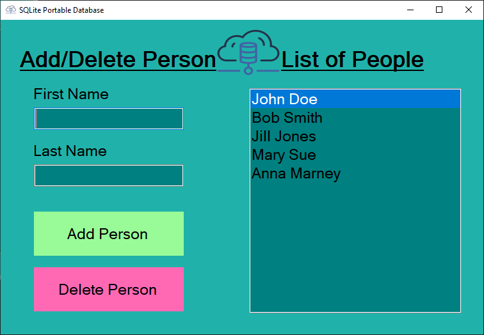484x335 pixels.
Task: Close the SQLite Portable Database window
Action: pos(468,10)
